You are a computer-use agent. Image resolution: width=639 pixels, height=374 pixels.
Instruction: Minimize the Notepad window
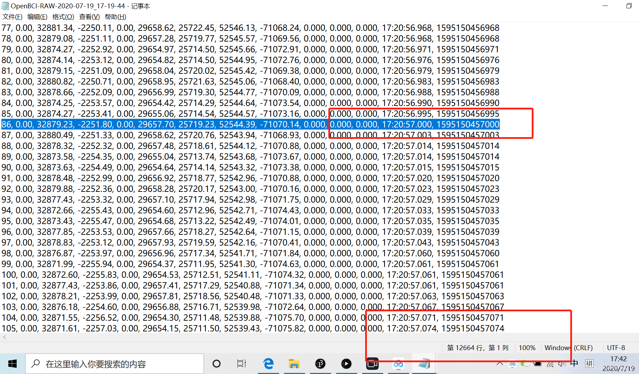[605, 6]
